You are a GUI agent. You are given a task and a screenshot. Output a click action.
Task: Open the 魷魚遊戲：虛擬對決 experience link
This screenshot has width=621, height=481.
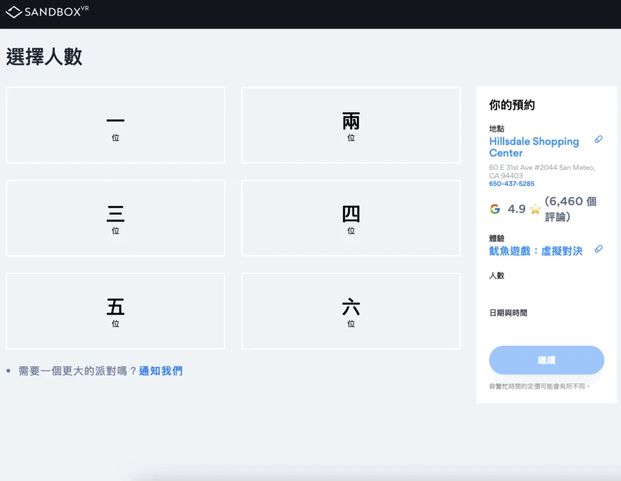(535, 251)
